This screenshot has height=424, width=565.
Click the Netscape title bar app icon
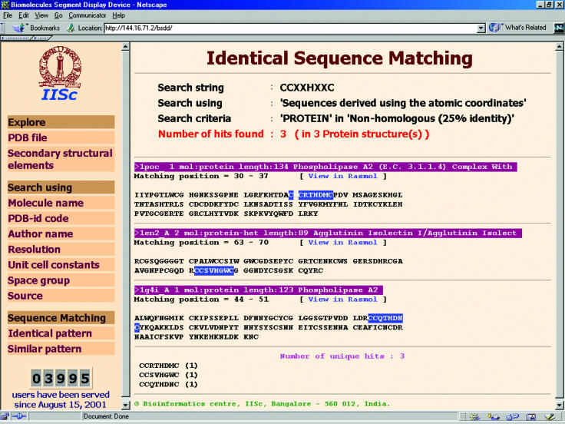click(x=5, y=5)
